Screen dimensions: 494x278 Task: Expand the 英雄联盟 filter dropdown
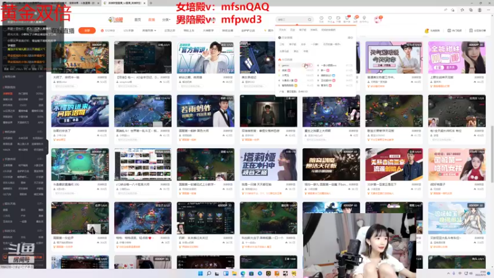[x=149, y=30]
